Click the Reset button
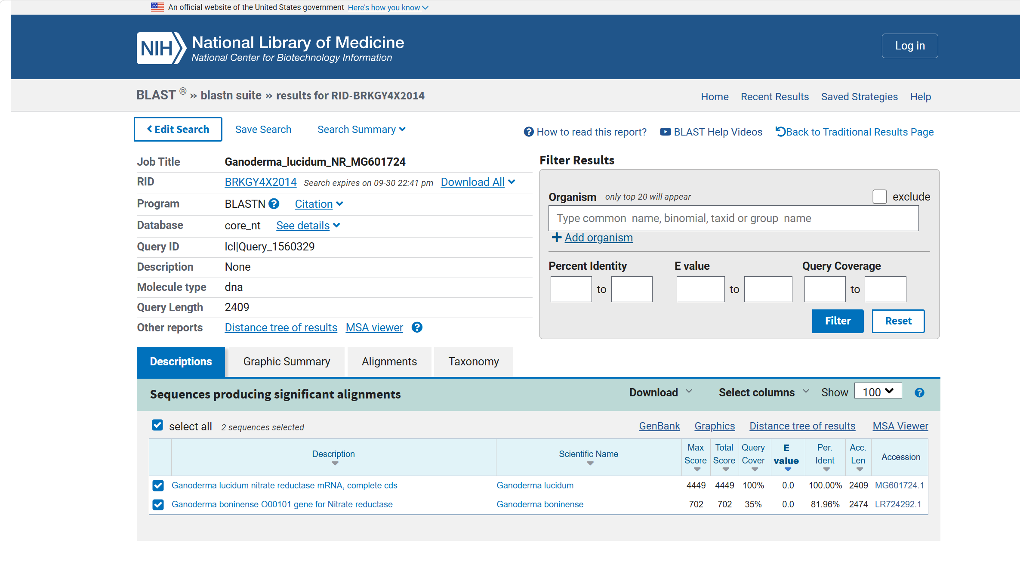Viewport: 1020px width, 562px height. [x=898, y=321]
